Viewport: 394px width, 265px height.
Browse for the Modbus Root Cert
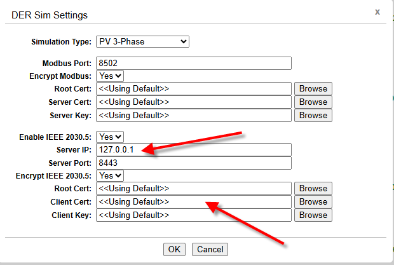click(313, 89)
